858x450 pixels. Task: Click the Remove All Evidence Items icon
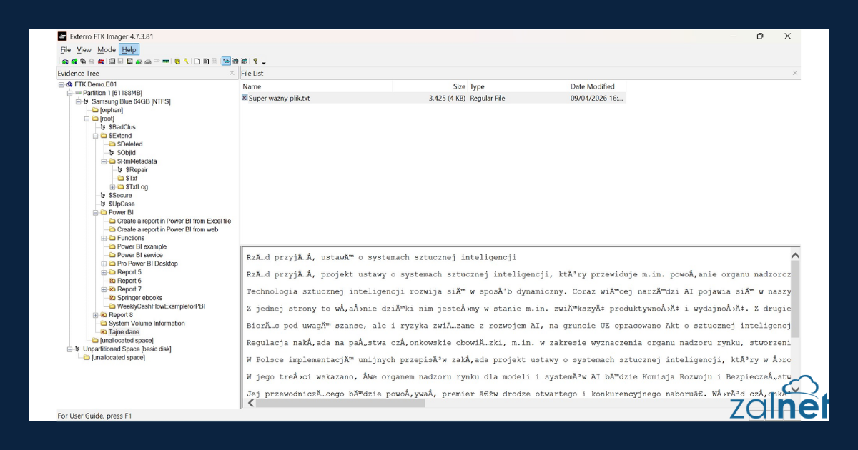[101, 61]
